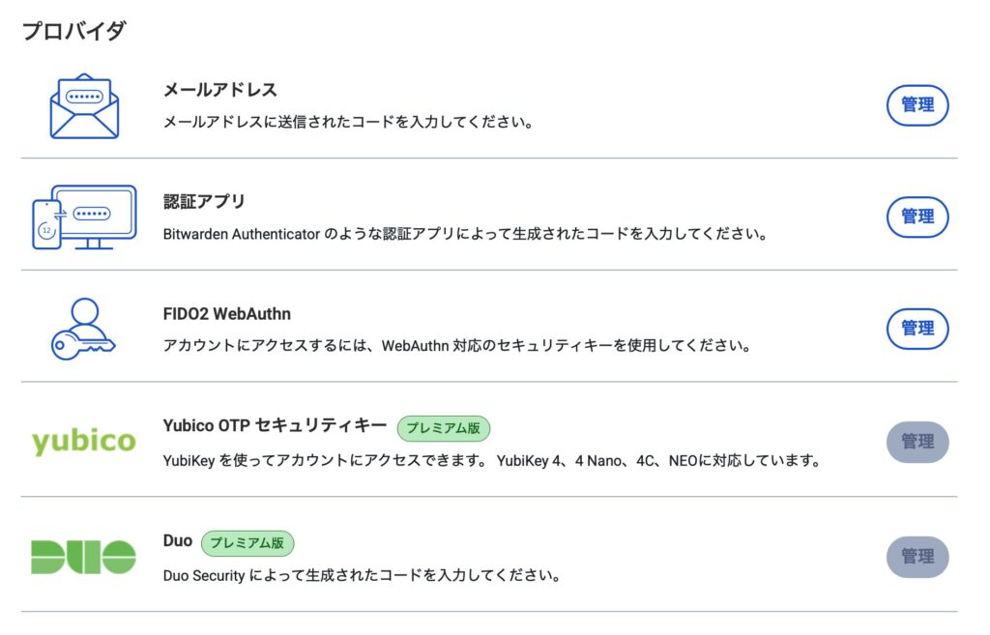Click the disabled 管理 button for Yubico
Screen dimensions: 990x635
pos(917,442)
